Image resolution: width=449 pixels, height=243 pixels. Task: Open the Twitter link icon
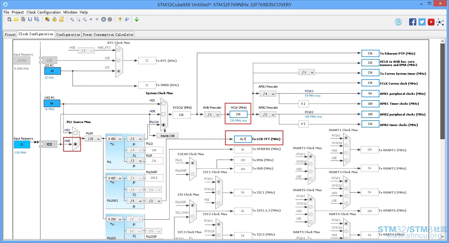point(422,22)
